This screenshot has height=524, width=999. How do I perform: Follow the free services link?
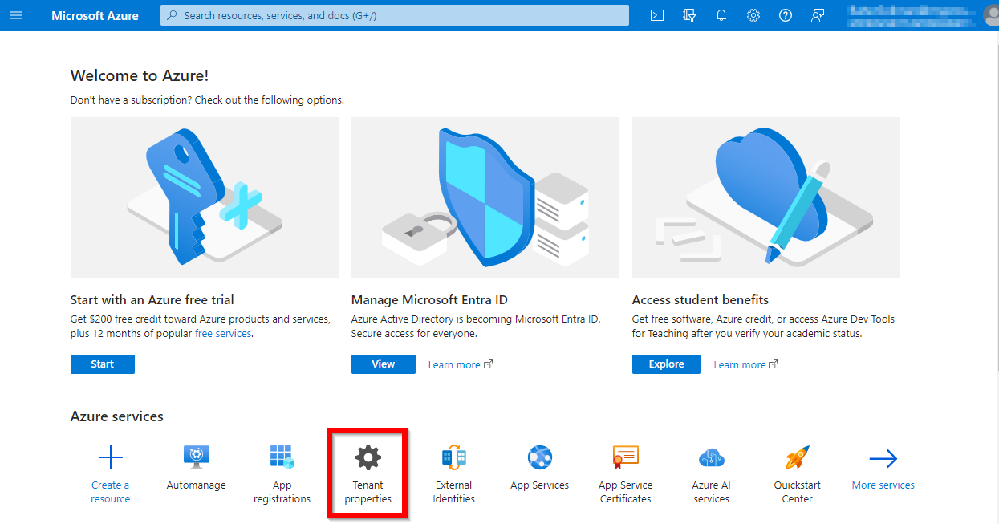coord(223,333)
